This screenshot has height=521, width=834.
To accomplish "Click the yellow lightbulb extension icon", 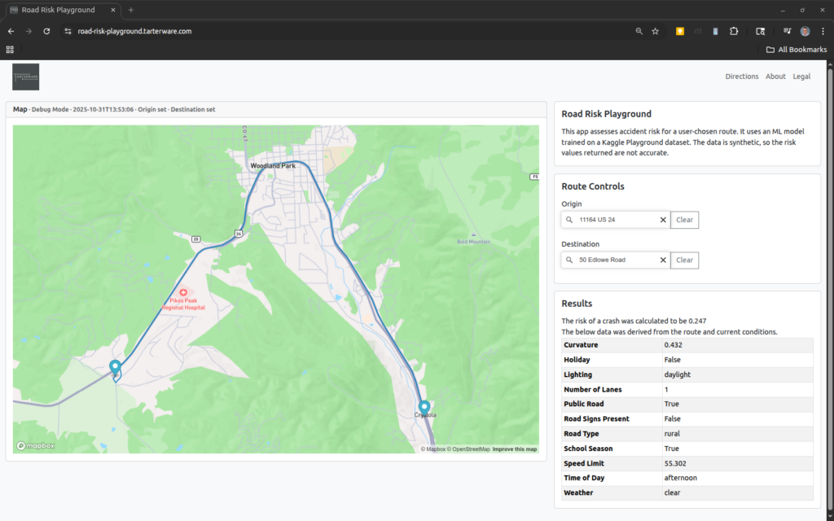I will tap(680, 31).
